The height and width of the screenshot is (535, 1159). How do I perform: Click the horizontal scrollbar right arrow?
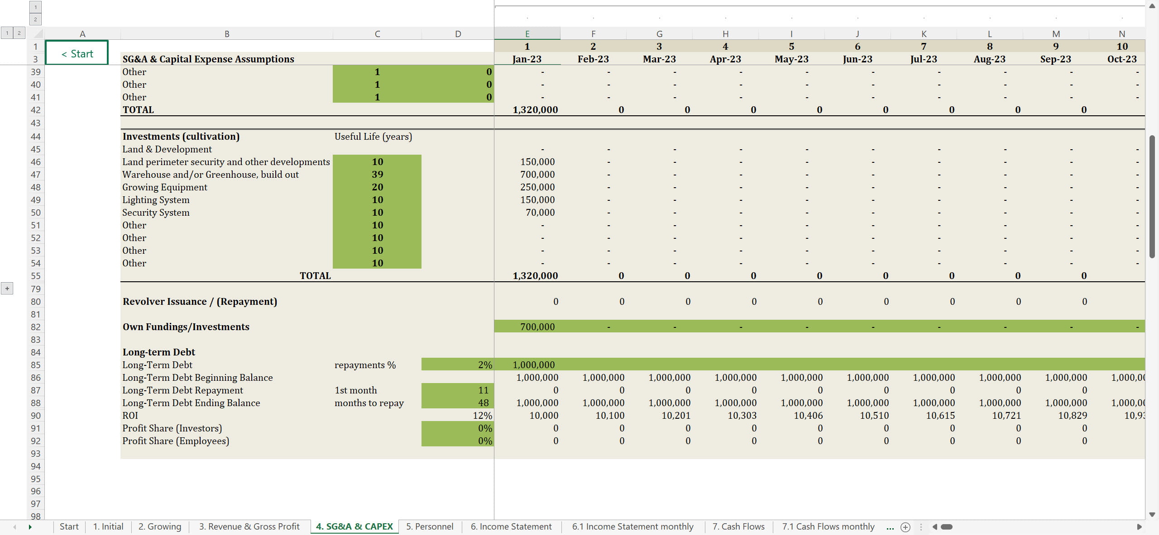coord(1139,527)
